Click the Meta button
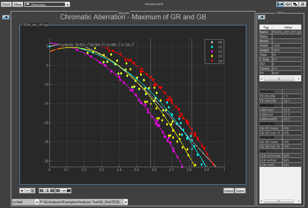Viewport: 308px width, 208px height. pos(18,4)
